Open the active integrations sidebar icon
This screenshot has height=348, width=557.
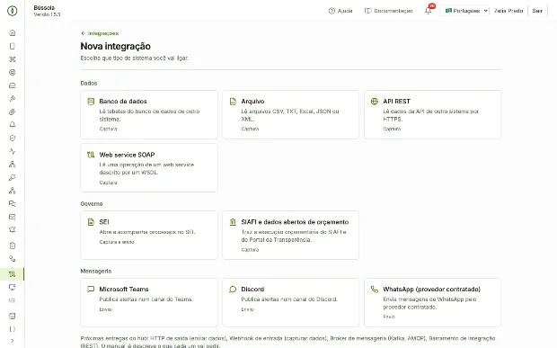tap(12, 274)
